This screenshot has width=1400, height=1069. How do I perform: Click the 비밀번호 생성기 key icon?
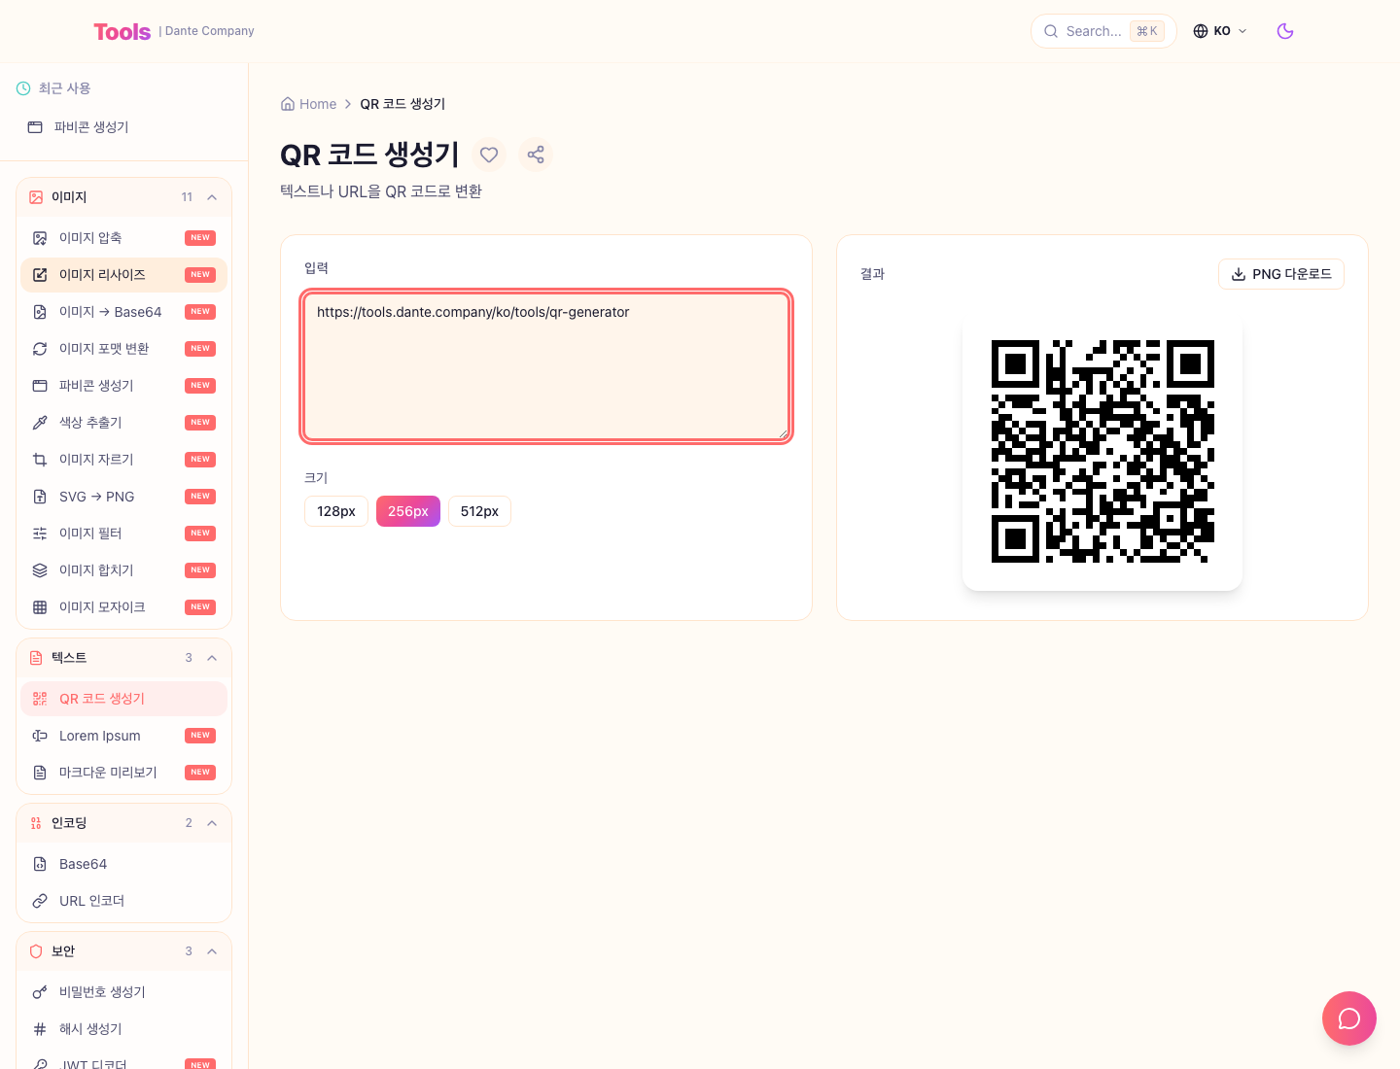(x=40, y=992)
